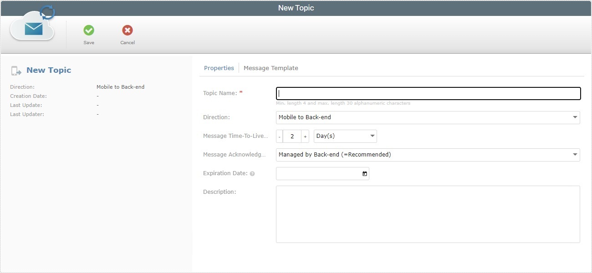The image size is (592, 273).
Task: Click the help icon beside Expiration Date
Action: [253, 173]
